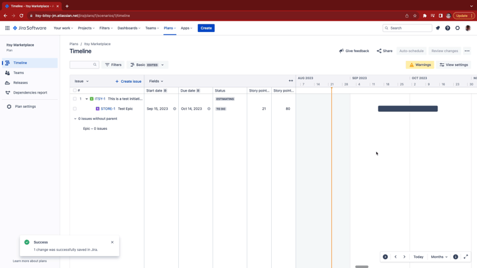Click the Warnings button
Screen dimensions: 477x268
coord(420,65)
